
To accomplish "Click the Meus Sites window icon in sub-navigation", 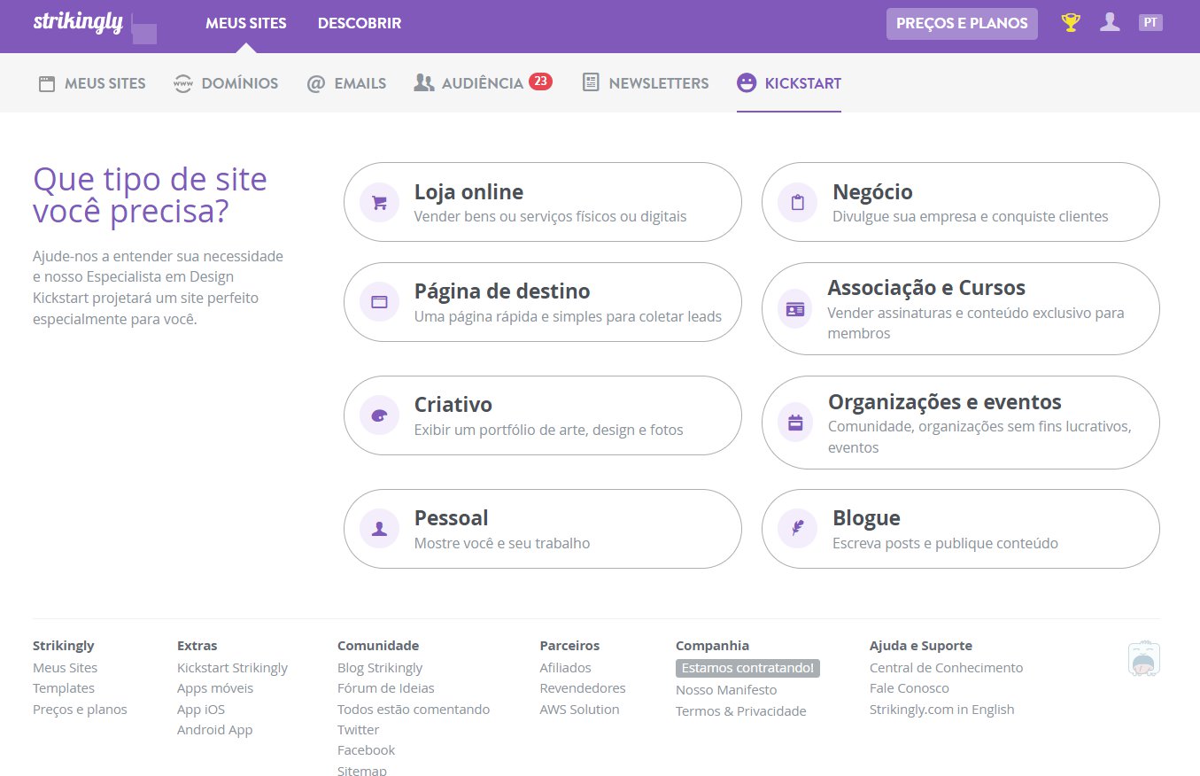I will [47, 83].
